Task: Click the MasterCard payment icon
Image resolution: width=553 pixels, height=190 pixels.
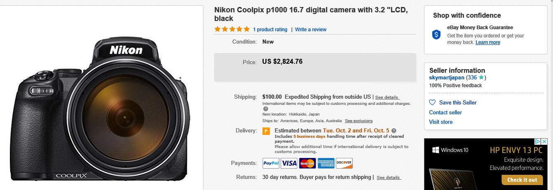Action: point(307,163)
